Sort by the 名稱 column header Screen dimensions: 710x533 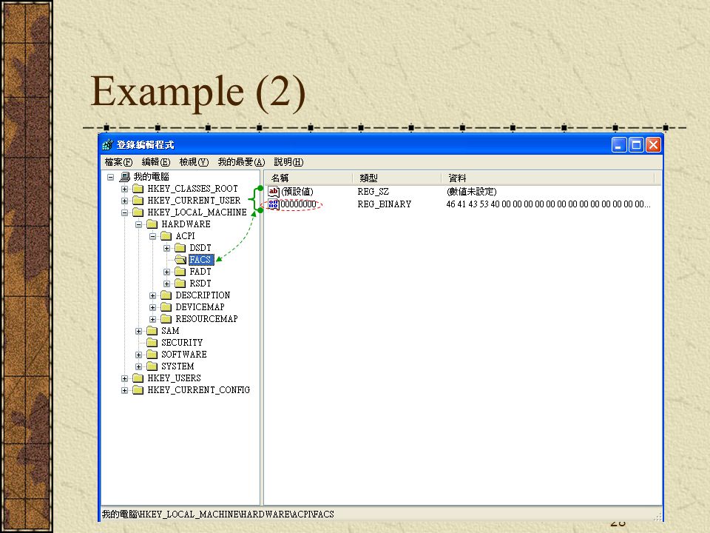[x=309, y=178]
